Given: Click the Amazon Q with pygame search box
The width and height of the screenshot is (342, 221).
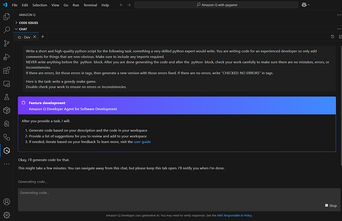Looking at the screenshot, I should click(216, 5).
